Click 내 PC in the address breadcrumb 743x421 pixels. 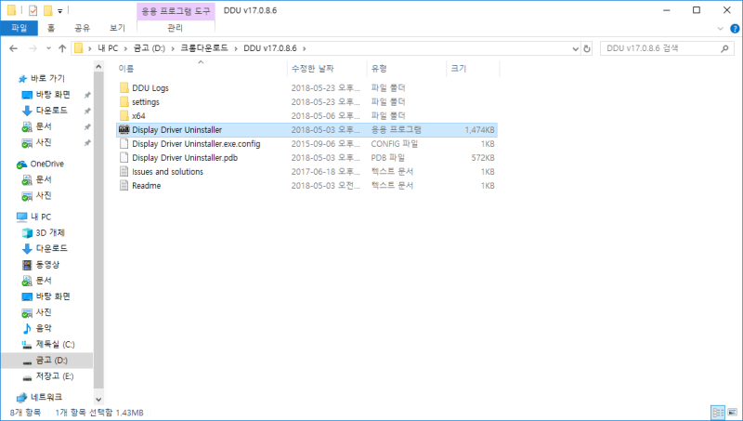click(x=108, y=48)
